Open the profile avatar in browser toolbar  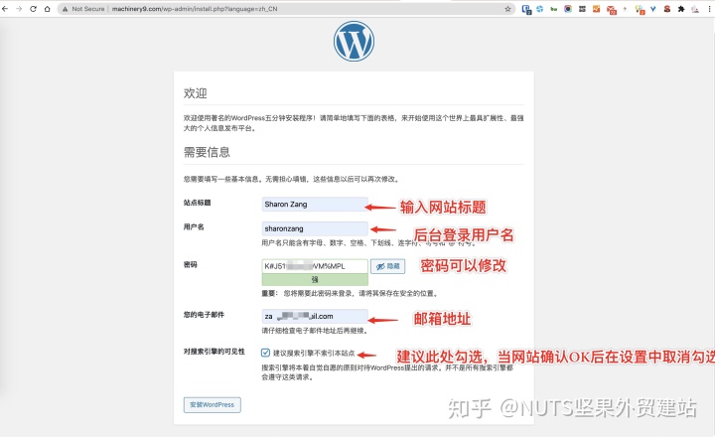(695, 9)
